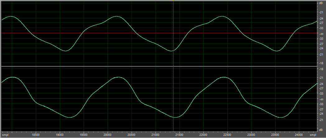326x138 pixels.
Task: Click the 20500 position on the ruler
Action: click(x=131, y=135)
